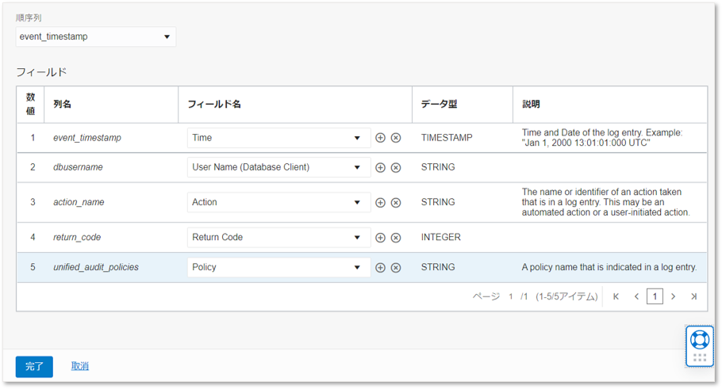Remove the Policy field from unified_audit_policies row
This screenshot has width=722, height=389.
[x=396, y=268]
